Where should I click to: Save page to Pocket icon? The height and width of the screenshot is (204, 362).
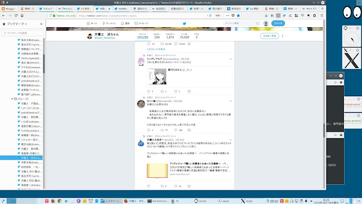pos(233,15)
